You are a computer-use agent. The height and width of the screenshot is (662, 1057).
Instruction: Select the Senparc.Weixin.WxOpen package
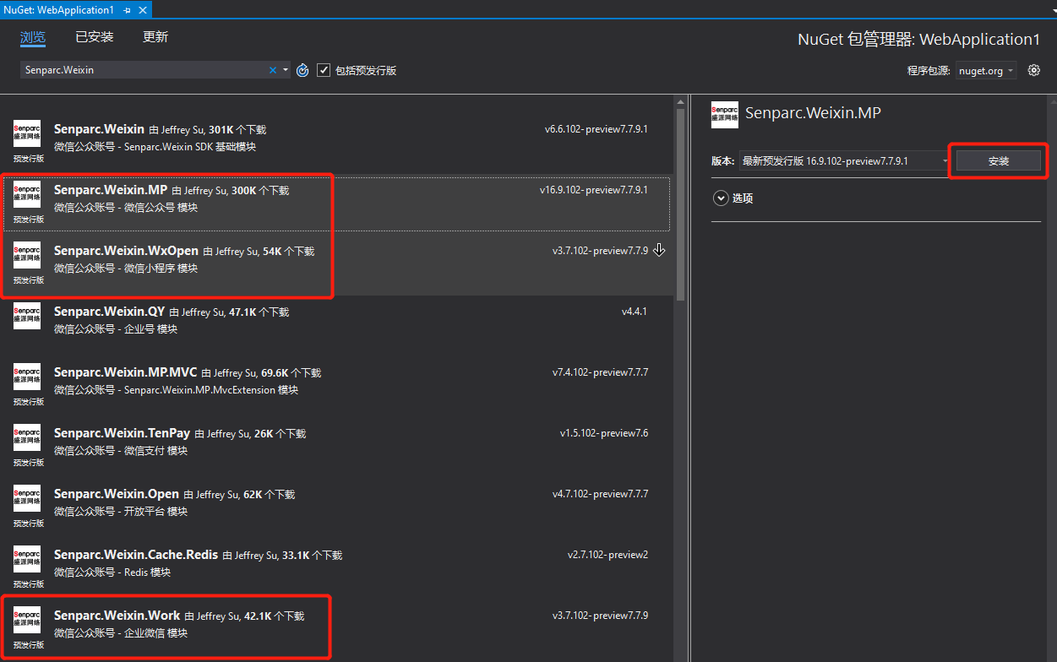point(336,263)
